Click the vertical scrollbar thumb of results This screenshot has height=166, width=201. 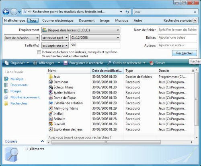196,99
